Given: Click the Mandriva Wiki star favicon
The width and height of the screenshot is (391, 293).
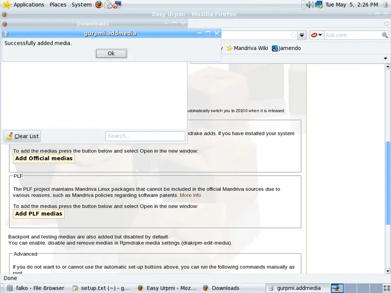Looking at the screenshot, I should point(229,48).
